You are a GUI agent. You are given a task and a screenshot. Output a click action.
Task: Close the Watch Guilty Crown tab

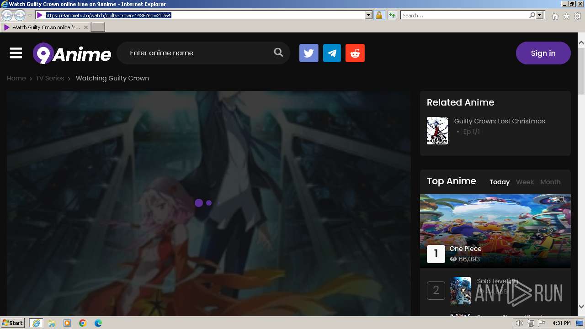click(86, 27)
